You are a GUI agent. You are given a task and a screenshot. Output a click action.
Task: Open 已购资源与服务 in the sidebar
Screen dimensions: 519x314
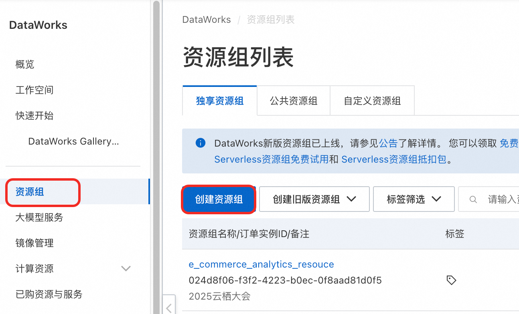(x=49, y=294)
